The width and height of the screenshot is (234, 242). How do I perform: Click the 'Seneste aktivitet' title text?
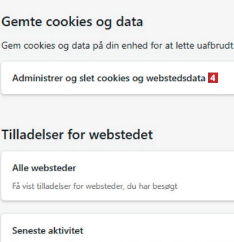coord(47,231)
